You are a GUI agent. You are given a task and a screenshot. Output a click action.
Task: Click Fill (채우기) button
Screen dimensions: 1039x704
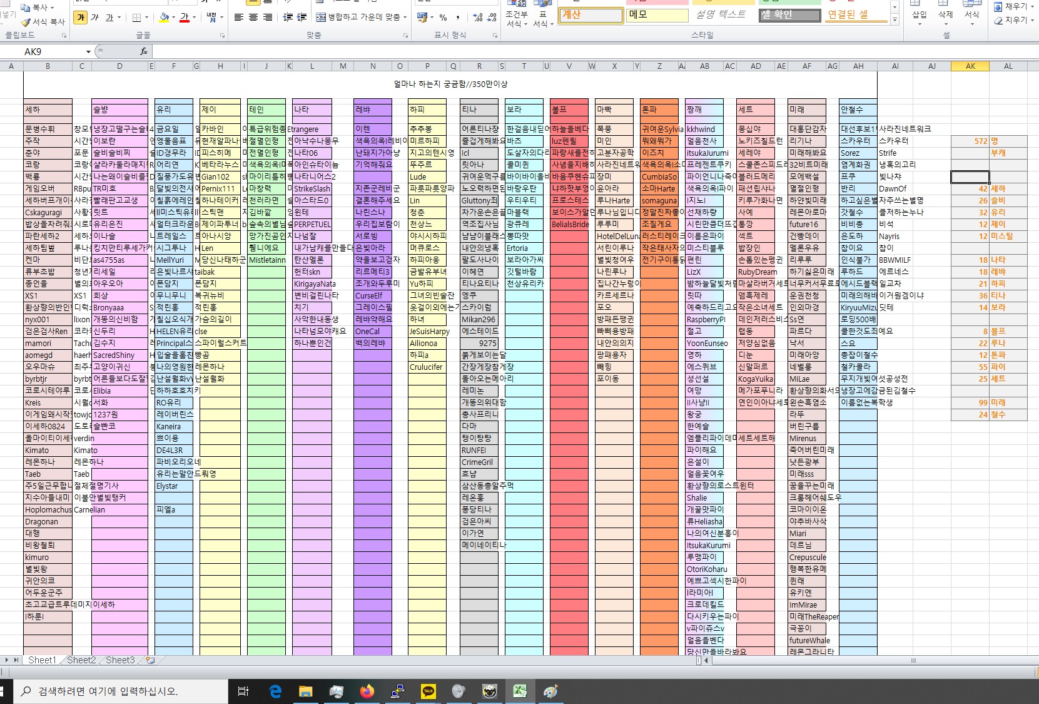coord(1013,6)
